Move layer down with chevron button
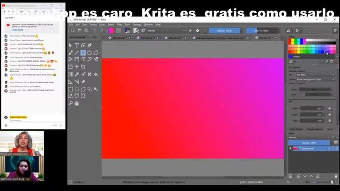The height and width of the screenshot is (191, 340). pos(305,176)
